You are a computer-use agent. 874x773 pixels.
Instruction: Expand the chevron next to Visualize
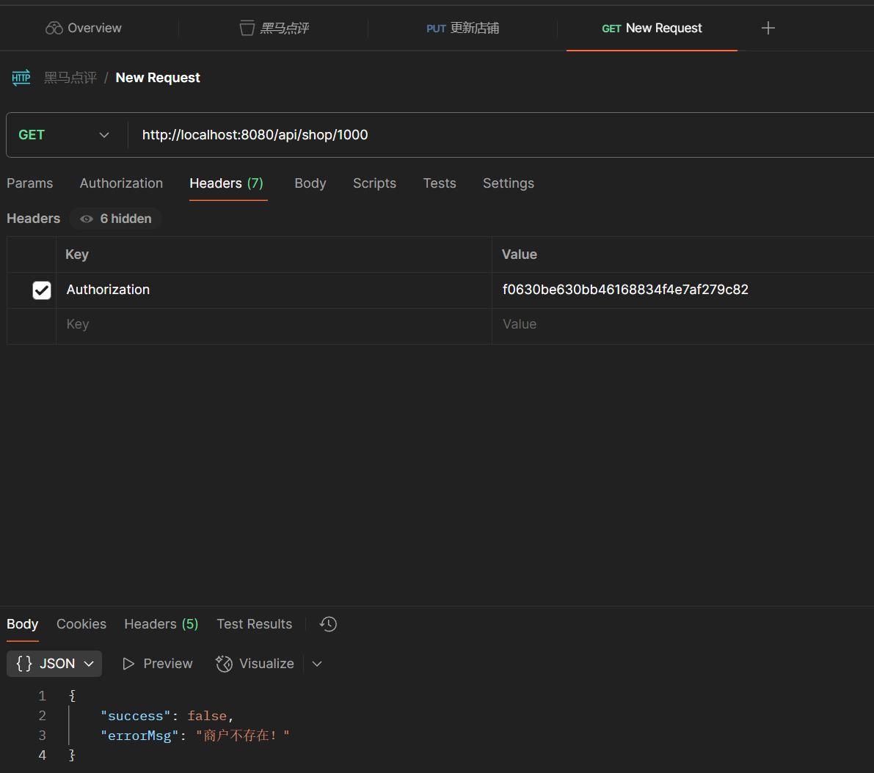click(x=317, y=664)
